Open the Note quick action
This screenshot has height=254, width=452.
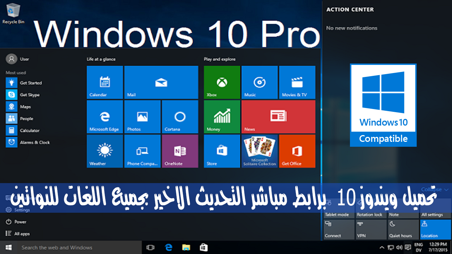click(x=403, y=208)
